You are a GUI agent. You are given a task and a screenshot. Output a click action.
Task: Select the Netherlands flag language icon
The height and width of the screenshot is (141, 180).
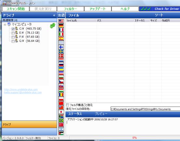(61, 60)
